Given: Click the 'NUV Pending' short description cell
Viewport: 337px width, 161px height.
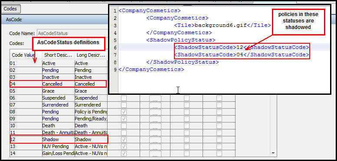Looking at the screenshot, I should click(59, 146).
